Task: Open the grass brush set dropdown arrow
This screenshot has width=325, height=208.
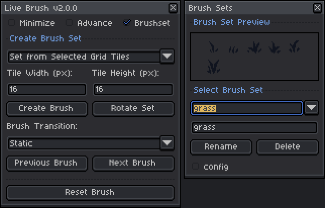Action: (311, 108)
